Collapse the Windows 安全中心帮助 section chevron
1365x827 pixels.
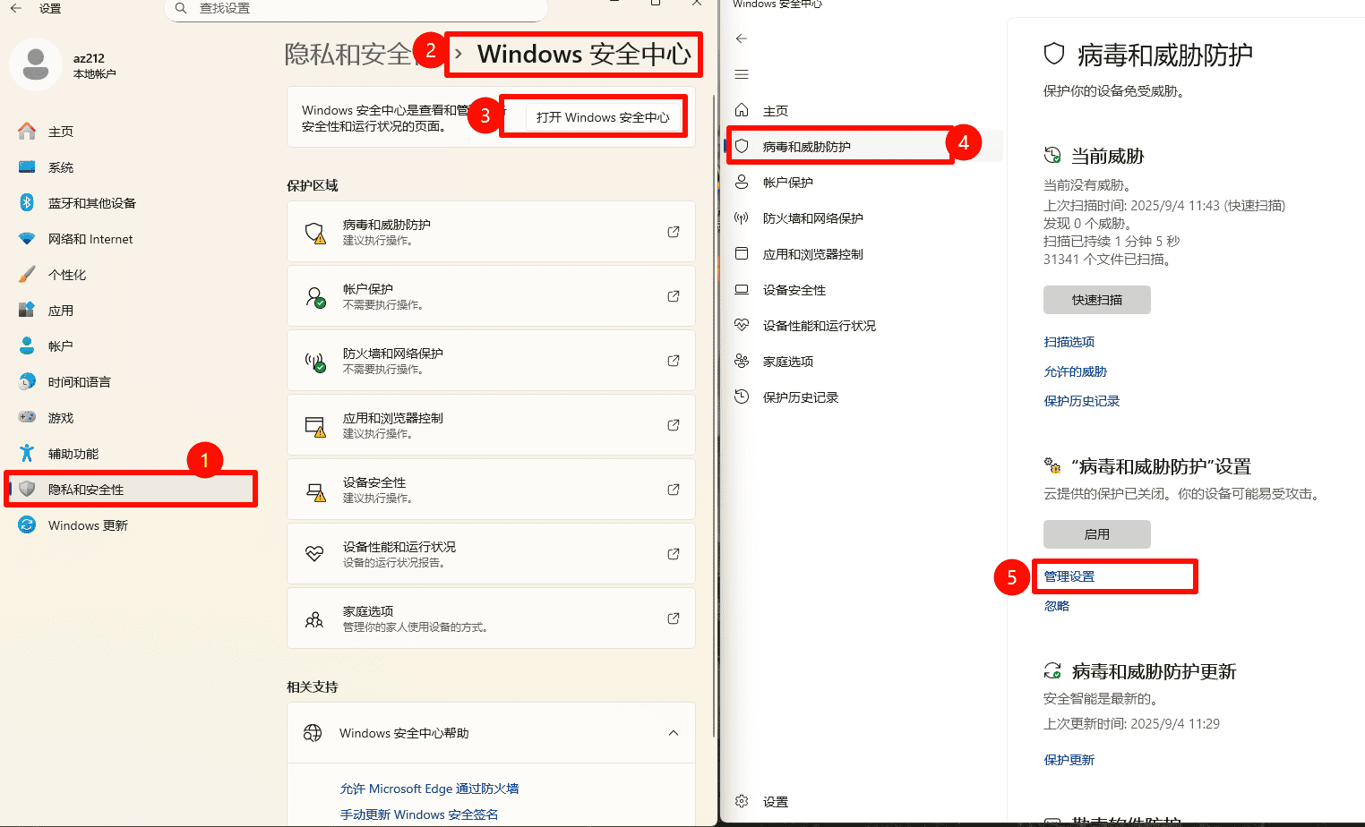click(674, 733)
